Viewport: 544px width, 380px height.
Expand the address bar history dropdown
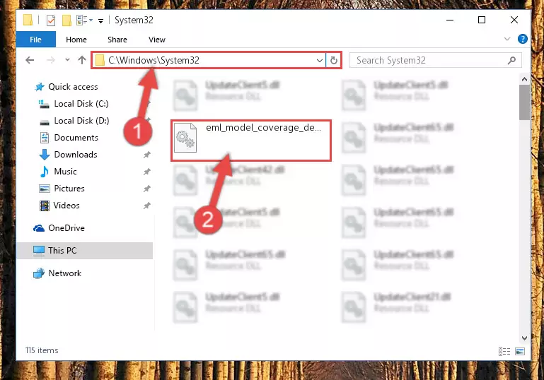pyautogui.click(x=320, y=61)
